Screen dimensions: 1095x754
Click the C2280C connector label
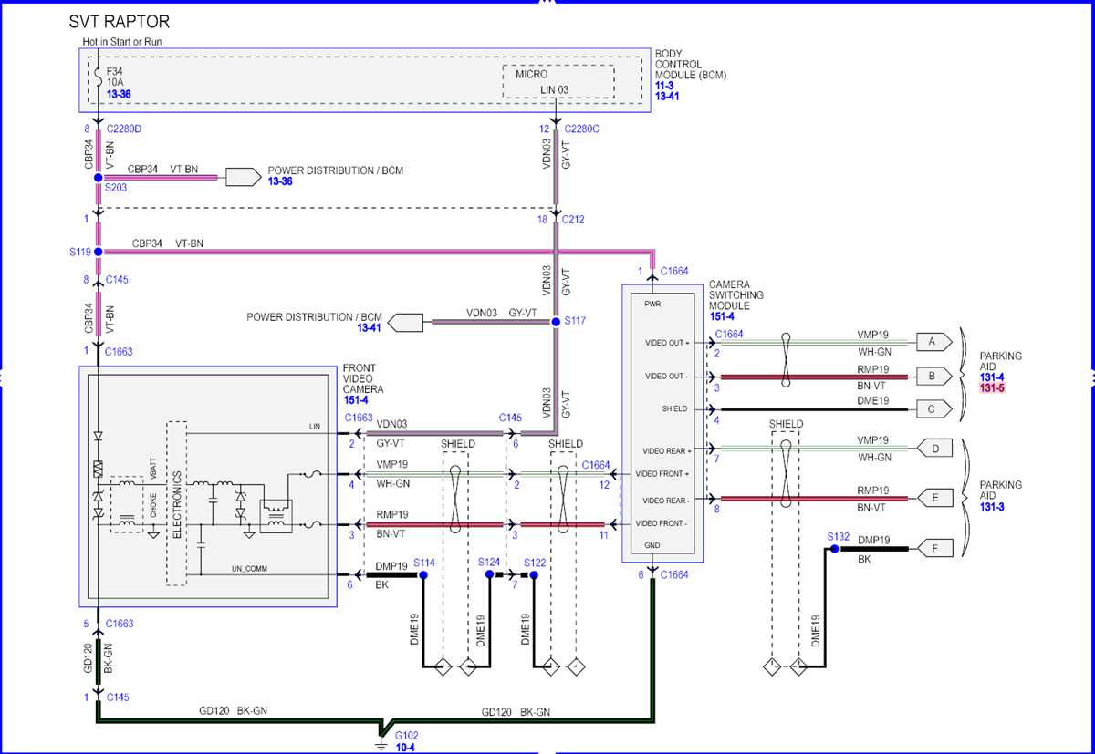coord(581,129)
